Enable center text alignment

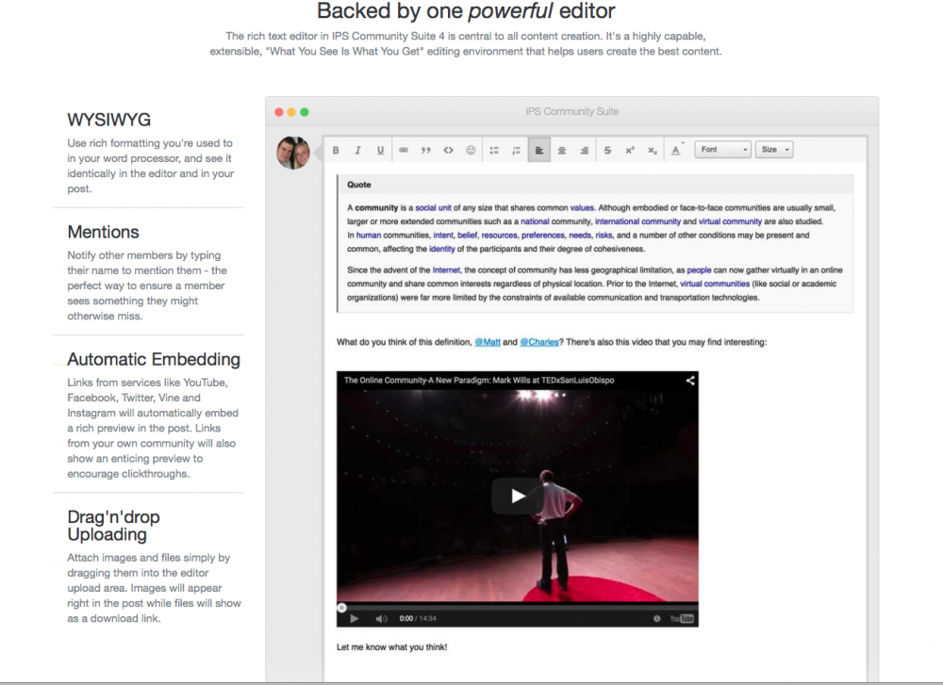click(x=562, y=150)
